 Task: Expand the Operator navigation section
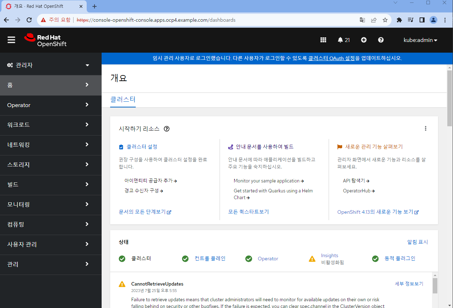coord(51,105)
